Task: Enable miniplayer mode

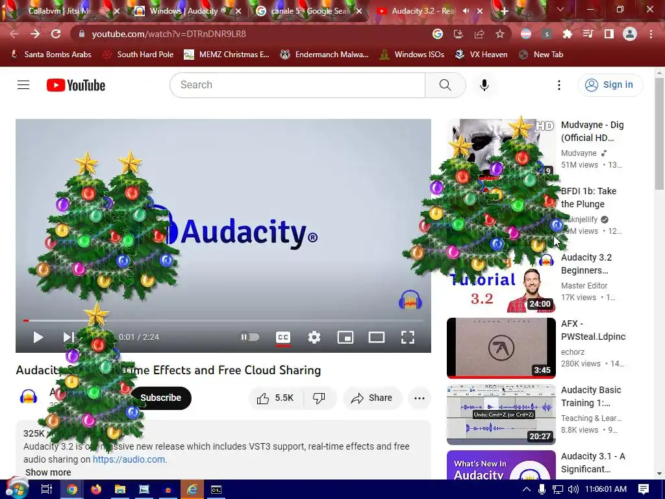Action: coord(345,337)
